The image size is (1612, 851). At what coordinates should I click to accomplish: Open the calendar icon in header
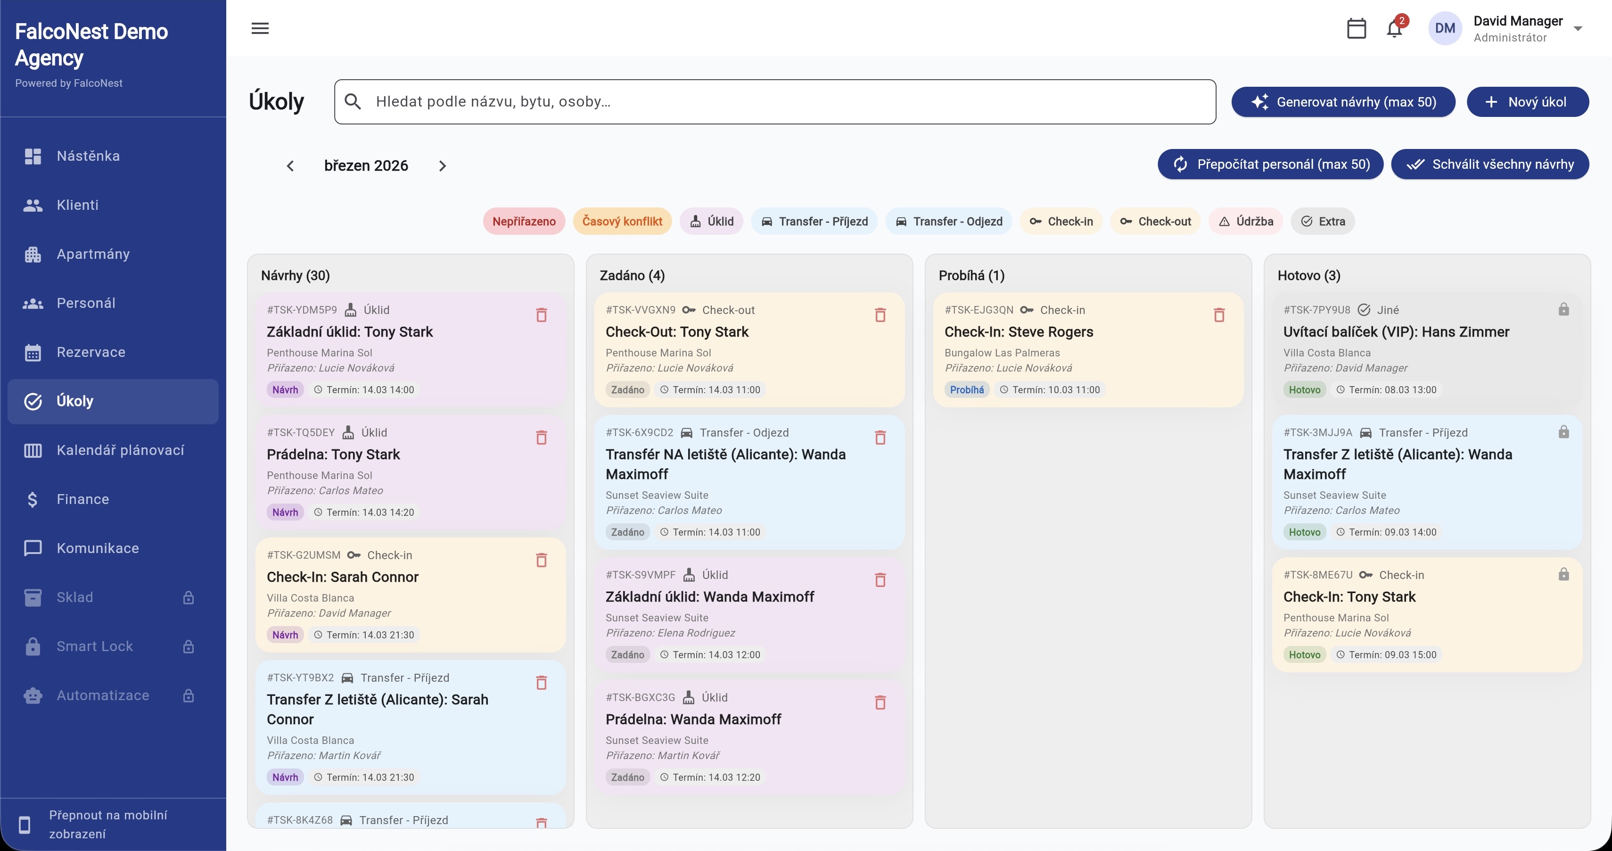[1356, 28]
